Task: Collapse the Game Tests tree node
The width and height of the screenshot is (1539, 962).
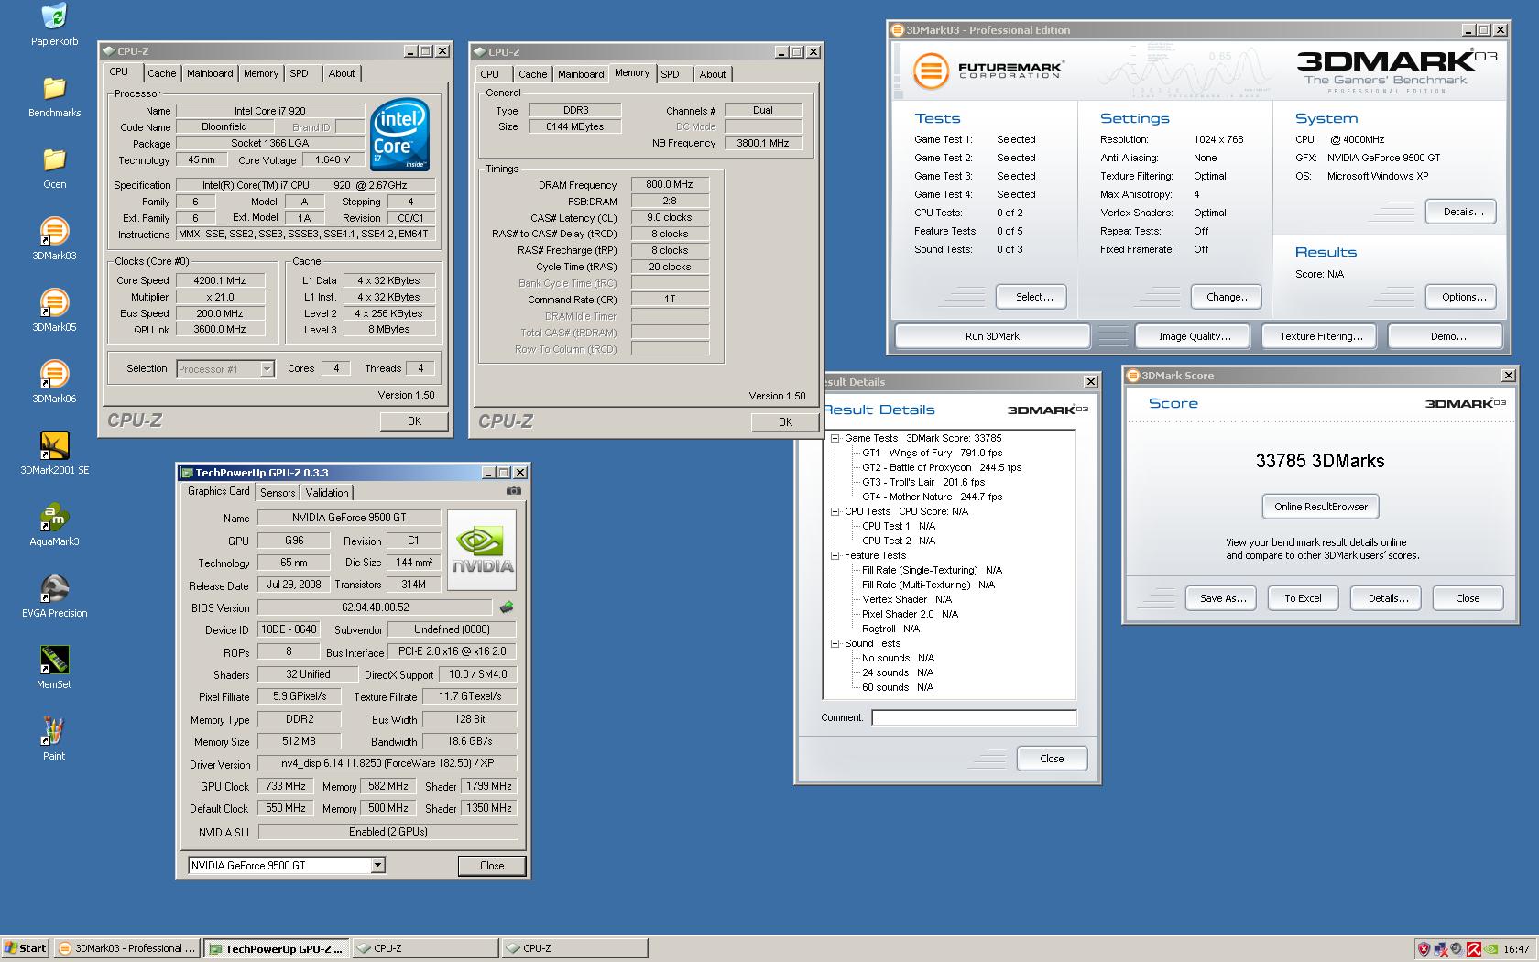Action: click(835, 438)
